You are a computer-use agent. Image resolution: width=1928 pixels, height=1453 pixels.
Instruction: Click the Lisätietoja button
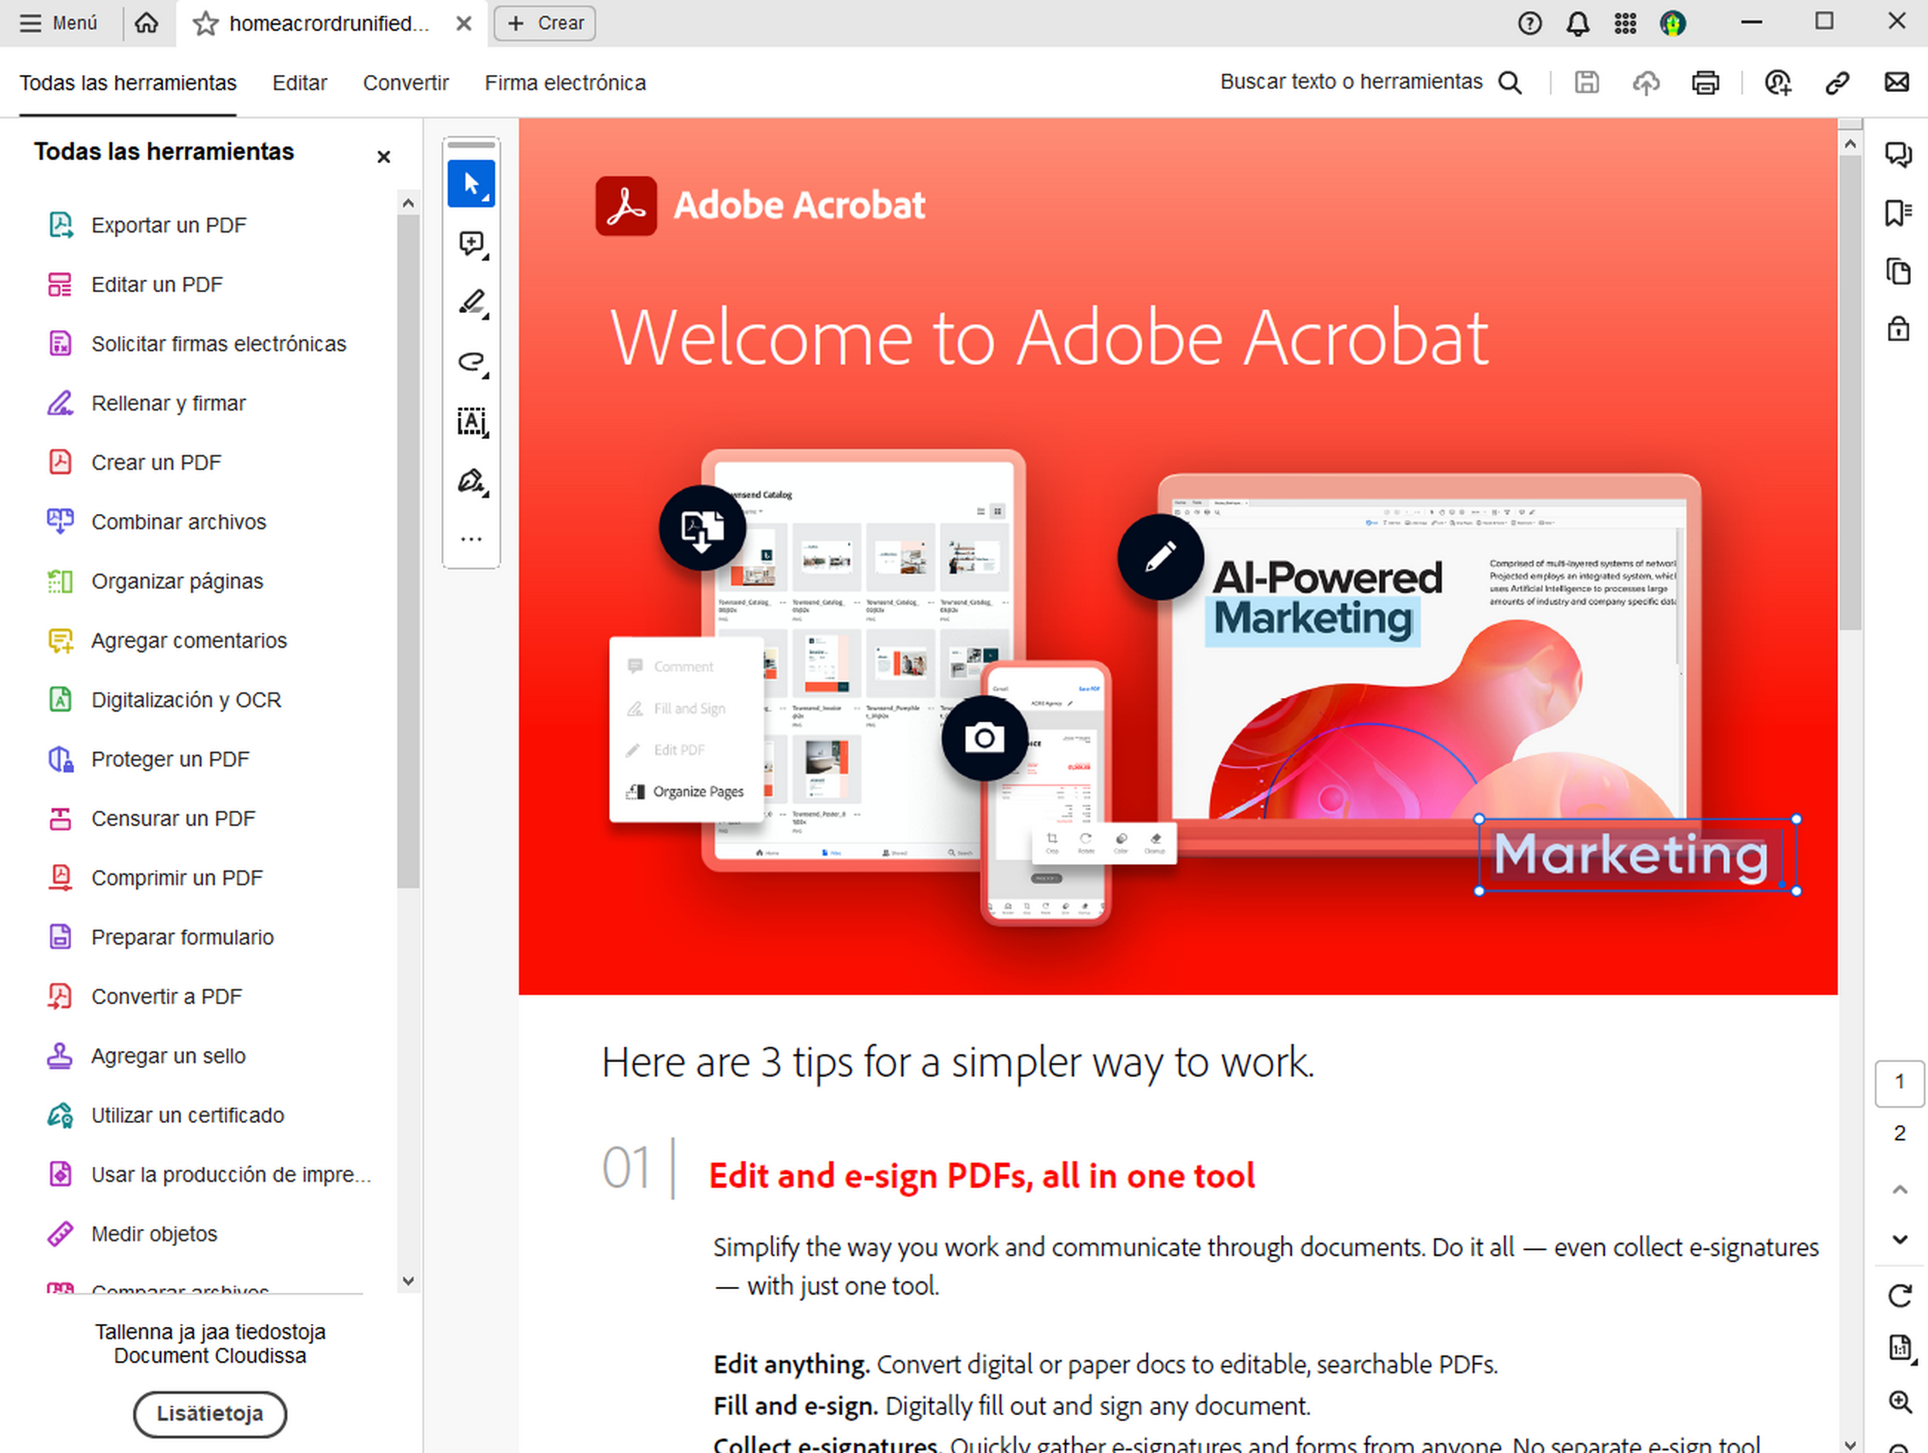(x=209, y=1412)
